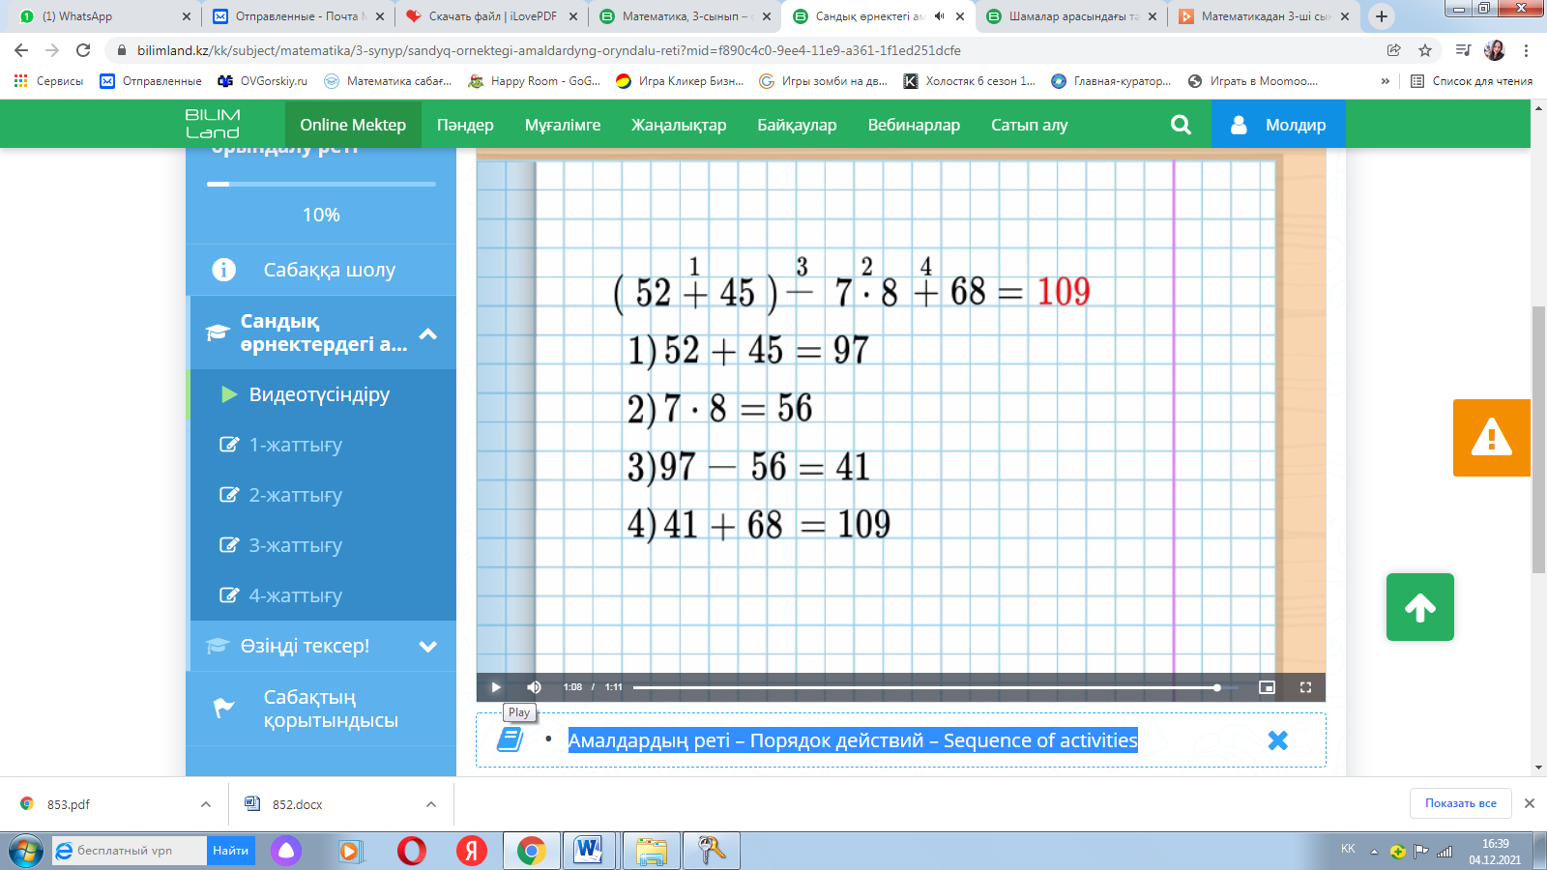This screenshot has width=1547, height=870.
Task: Open the Вебинарлар menu item
Action: [914, 125]
